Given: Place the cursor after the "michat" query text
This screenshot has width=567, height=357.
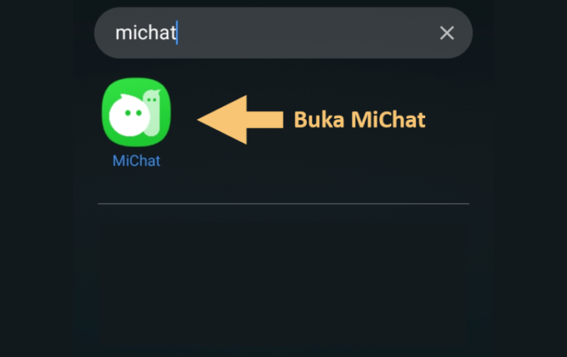Looking at the screenshot, I should point(176,33).
